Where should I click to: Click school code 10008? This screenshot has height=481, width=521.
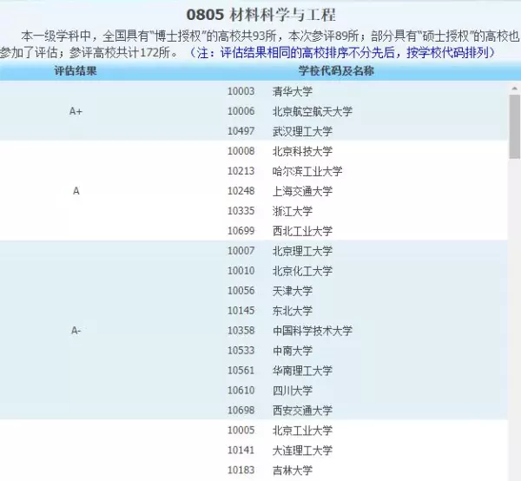(241, 151)
